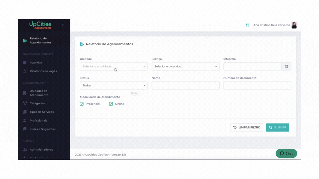Open the Intervalo calendar picker icon

coord(286,67)
